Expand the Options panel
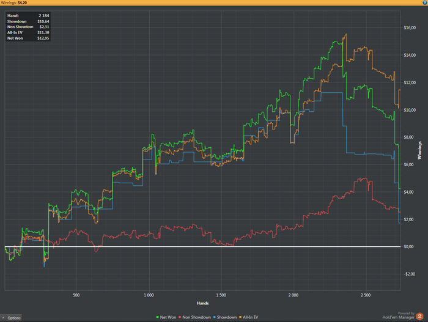 (x=11, y=318)
